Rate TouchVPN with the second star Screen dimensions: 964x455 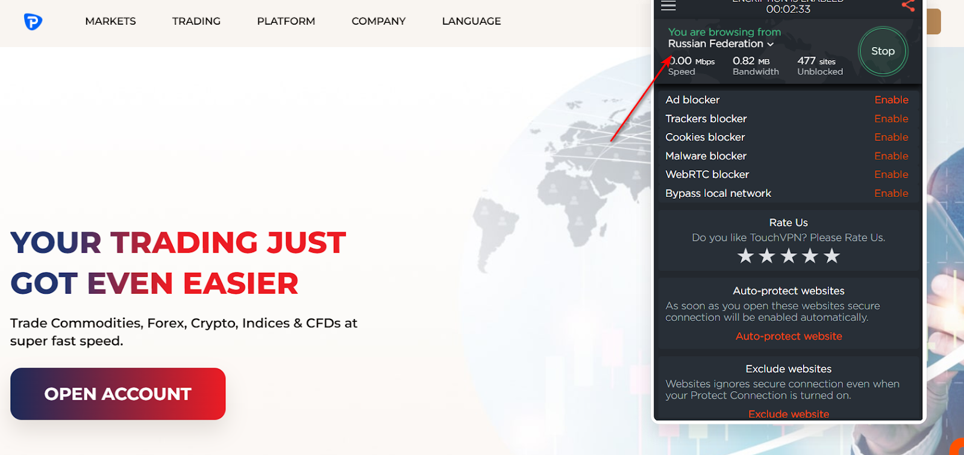pyautogui.click(x=767, y=256)
